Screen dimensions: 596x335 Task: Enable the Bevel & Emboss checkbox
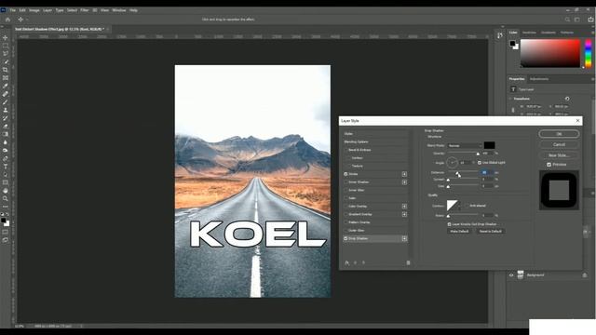[x=345, y=150]
